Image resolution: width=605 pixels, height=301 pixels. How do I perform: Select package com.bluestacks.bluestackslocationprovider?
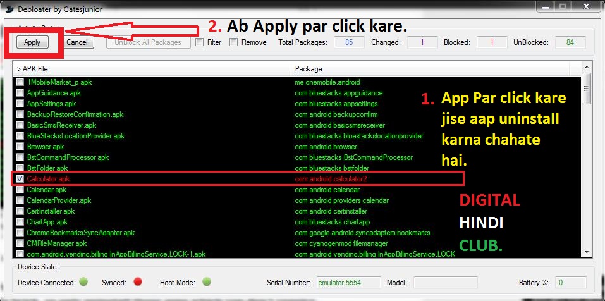[x=359, y=136]
